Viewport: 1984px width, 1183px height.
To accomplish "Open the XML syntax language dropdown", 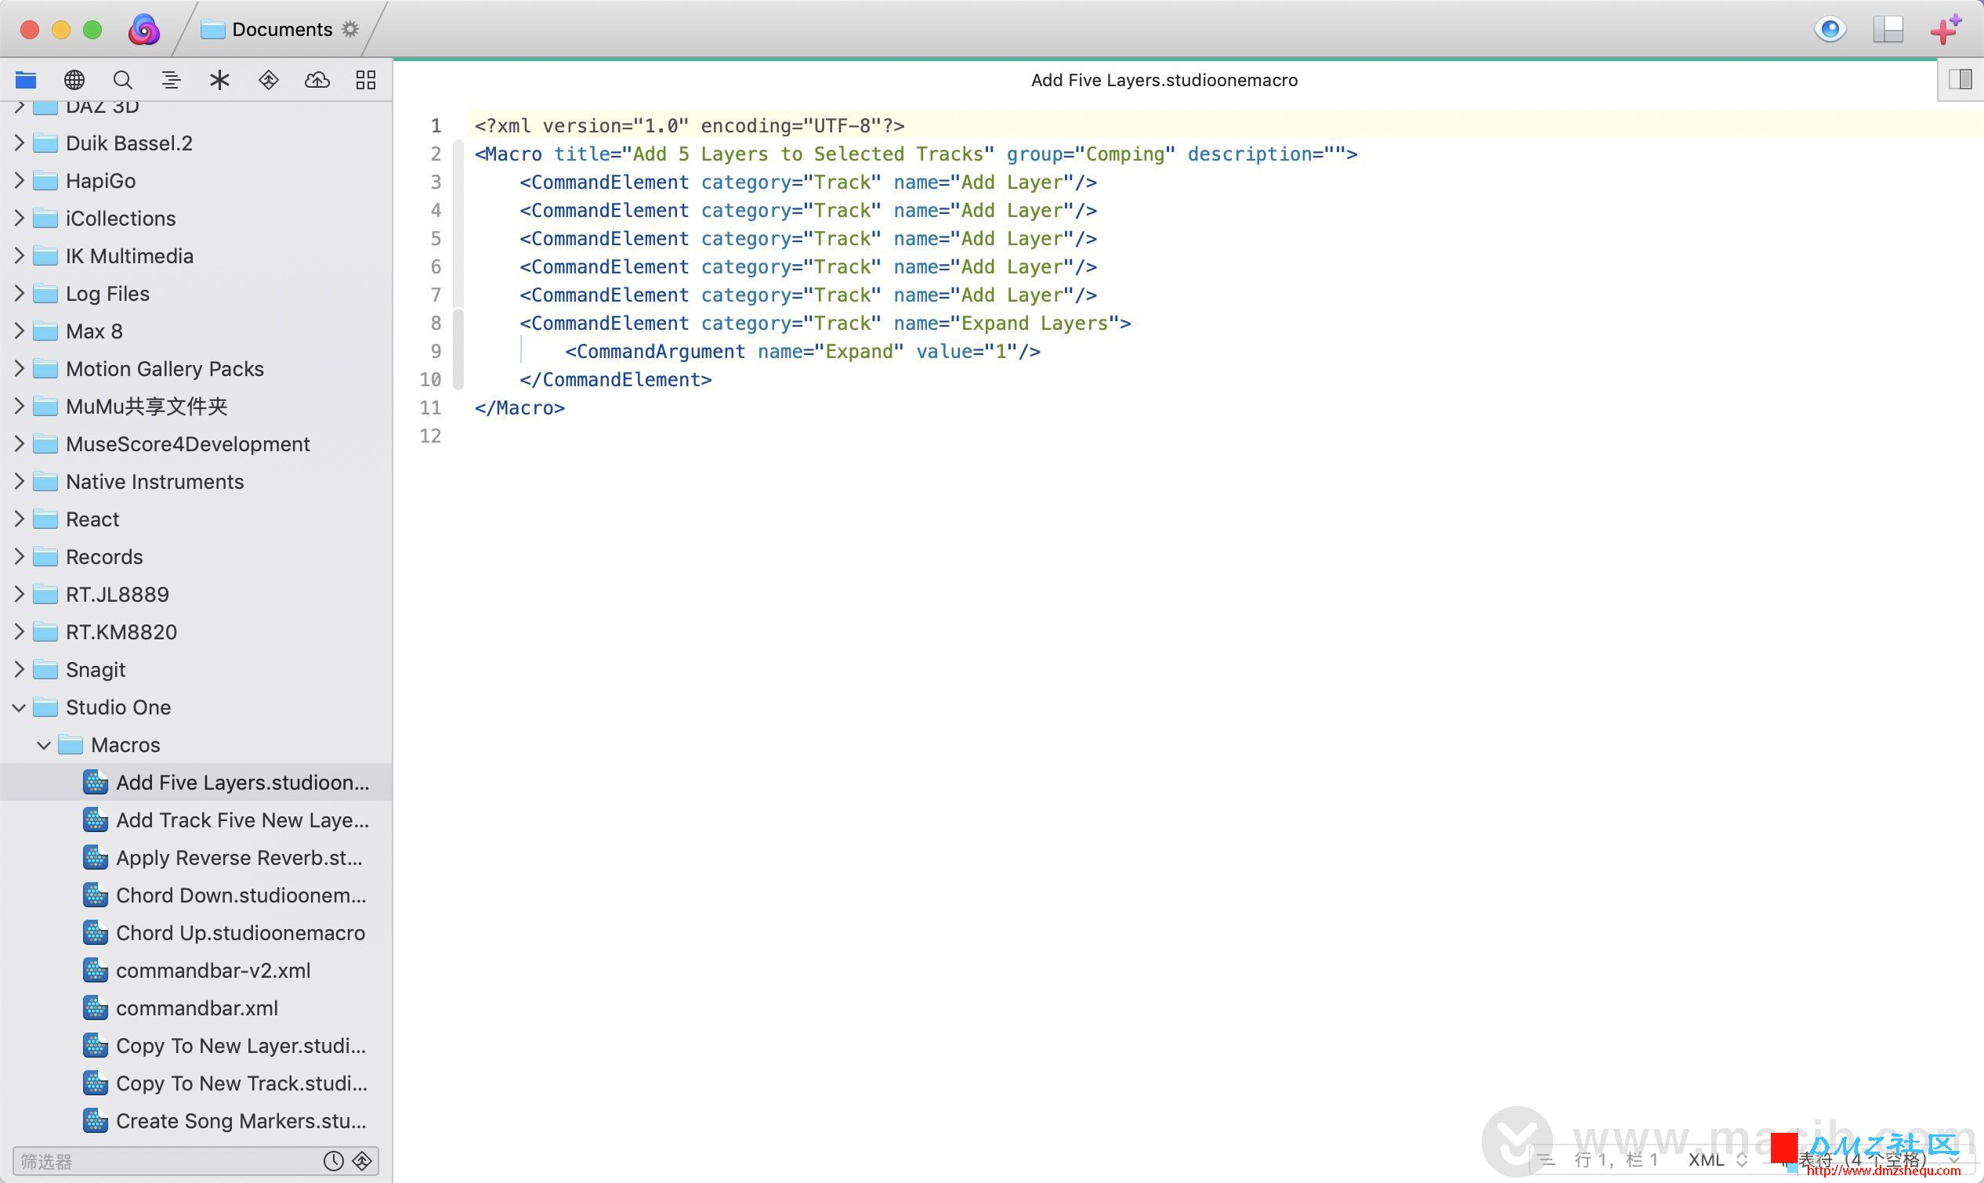I will pos(1717,1159).
